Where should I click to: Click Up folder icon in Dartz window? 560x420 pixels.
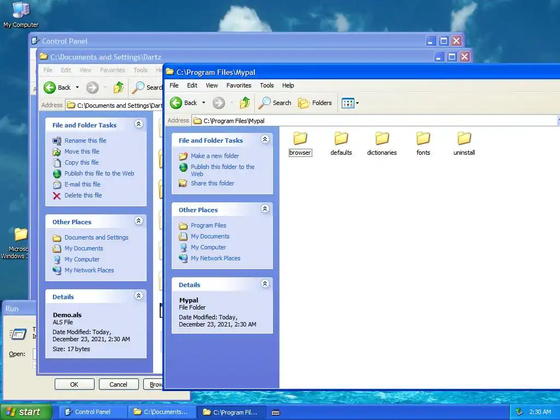(x=119, y=87)
